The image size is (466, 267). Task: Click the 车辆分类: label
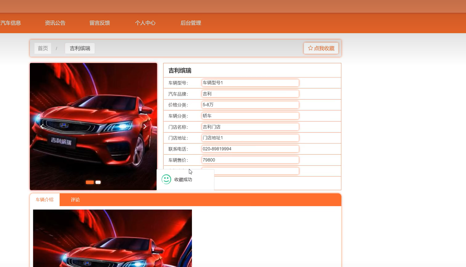[178, 116]
